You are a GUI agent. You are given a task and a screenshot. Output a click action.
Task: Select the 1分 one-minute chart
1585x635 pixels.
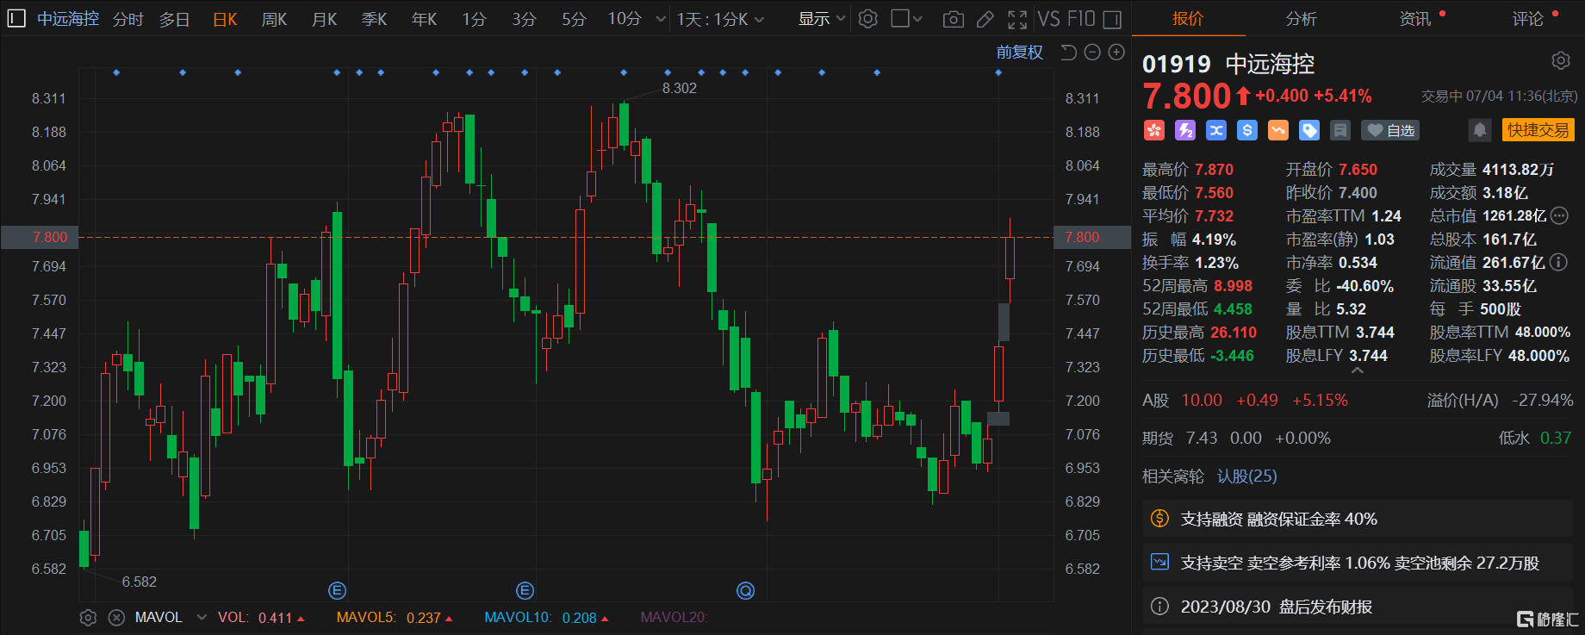[x=474, y=19]
